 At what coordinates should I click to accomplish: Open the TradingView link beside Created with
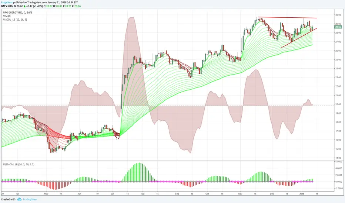click(30, 199)
